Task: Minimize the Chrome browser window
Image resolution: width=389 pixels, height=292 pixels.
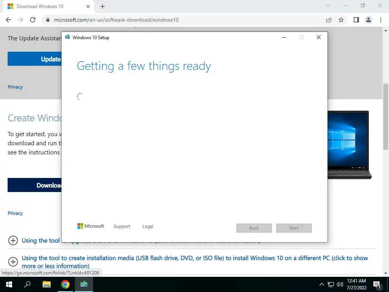Action: coord(345,5)
